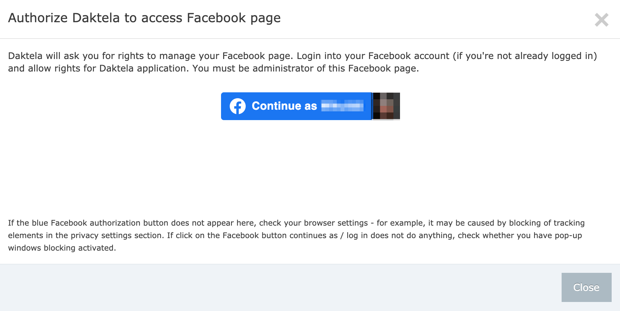Select the gray Close button in footer
The width and height of the screenshot is (620, 311).
click(586, 287)
